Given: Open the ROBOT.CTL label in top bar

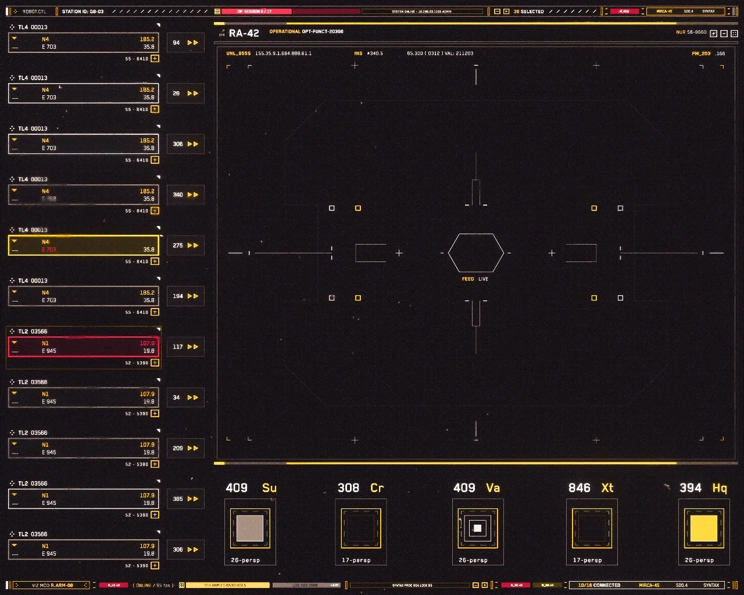Looking at the screenshot, I should [34, 11].
